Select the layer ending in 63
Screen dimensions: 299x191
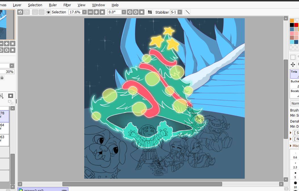point(4,140)
